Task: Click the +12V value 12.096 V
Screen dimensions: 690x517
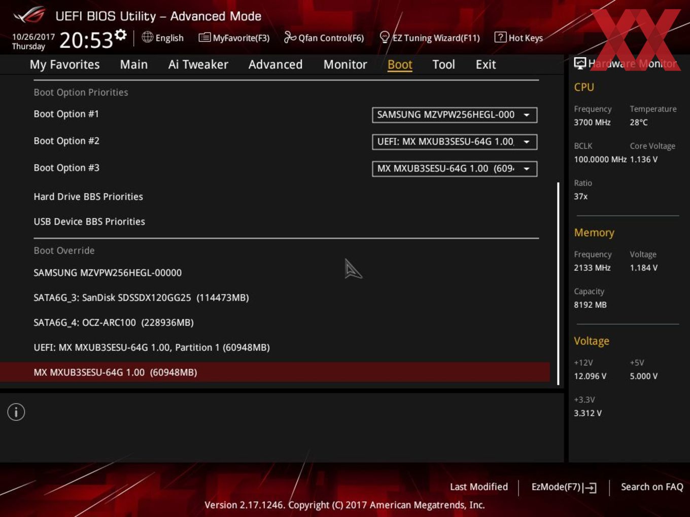Action: (x=590, y=376)
